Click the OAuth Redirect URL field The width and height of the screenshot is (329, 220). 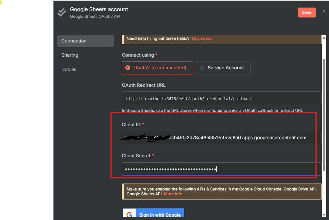[x=221, y=98]
